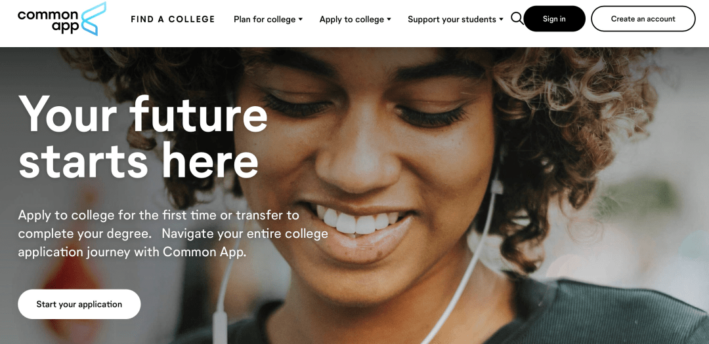Expand the Apply to college dropdown arrow
709x344 pixels.
click(x=389, y=20)
